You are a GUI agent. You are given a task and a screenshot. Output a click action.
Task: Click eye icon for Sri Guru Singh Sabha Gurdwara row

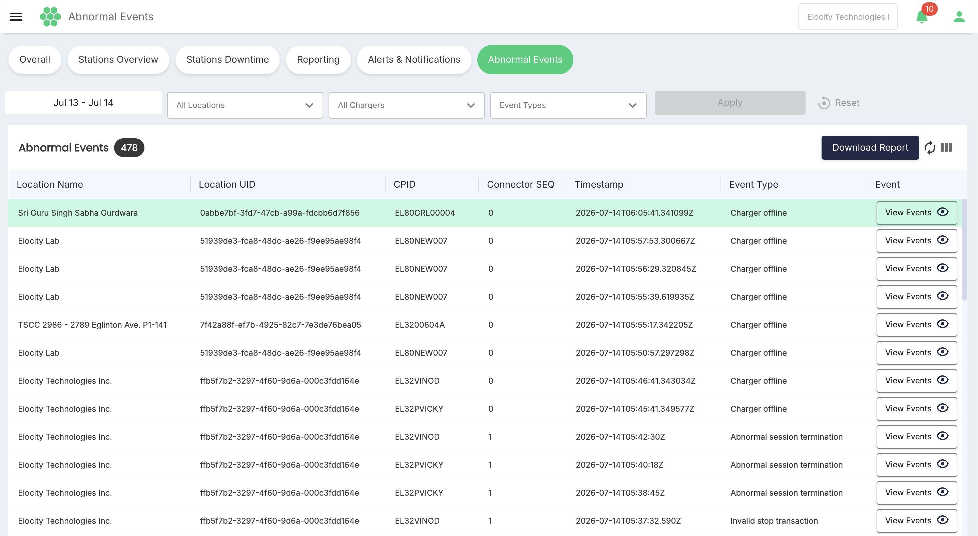(942, 212)
